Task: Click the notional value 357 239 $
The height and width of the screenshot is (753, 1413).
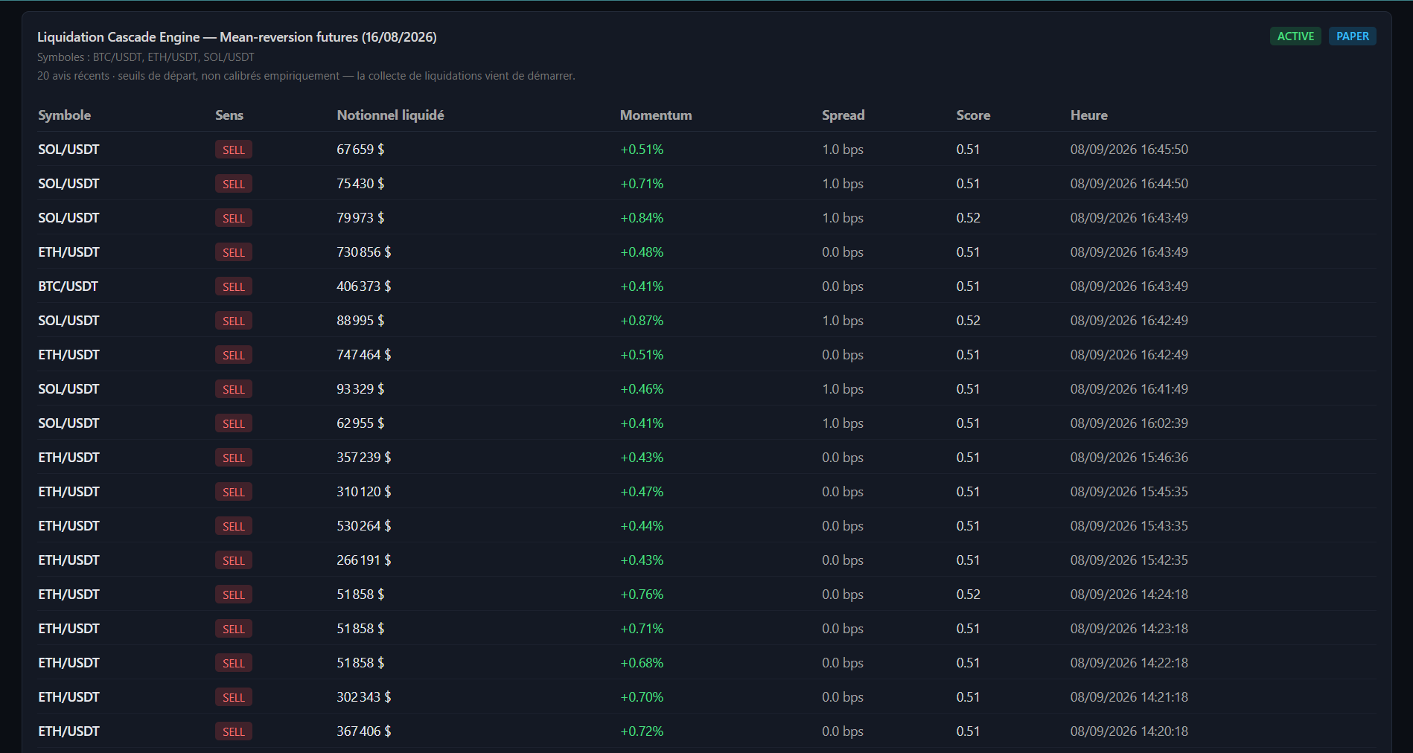Action: tap(364, 458)
